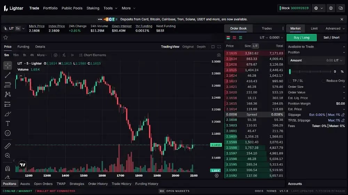This screenshot has width=348, height=195.
Task: Open the device display icon in header
Action: [340, 8]
